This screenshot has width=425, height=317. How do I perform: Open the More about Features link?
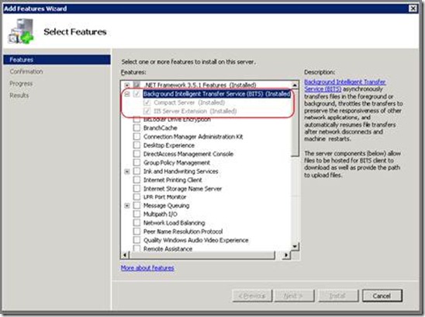click(147, 268)
